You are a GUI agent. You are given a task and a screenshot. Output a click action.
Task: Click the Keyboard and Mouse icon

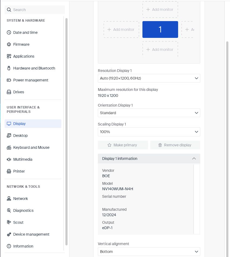(x=9, y=147)
